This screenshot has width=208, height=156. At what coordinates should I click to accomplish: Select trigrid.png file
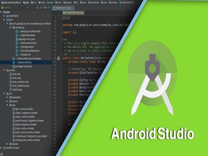(x=16, y=89)
